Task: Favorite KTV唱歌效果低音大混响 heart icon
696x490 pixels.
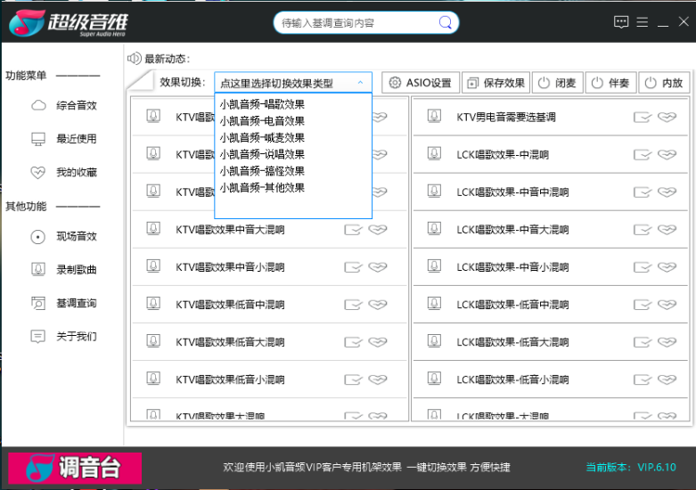Action: tap(378, 342)
